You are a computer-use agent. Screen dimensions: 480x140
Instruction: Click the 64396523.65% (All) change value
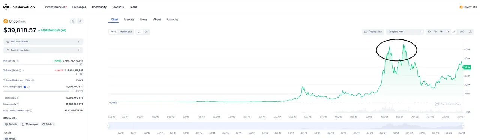pyautogui.click(x=52, y=30)
